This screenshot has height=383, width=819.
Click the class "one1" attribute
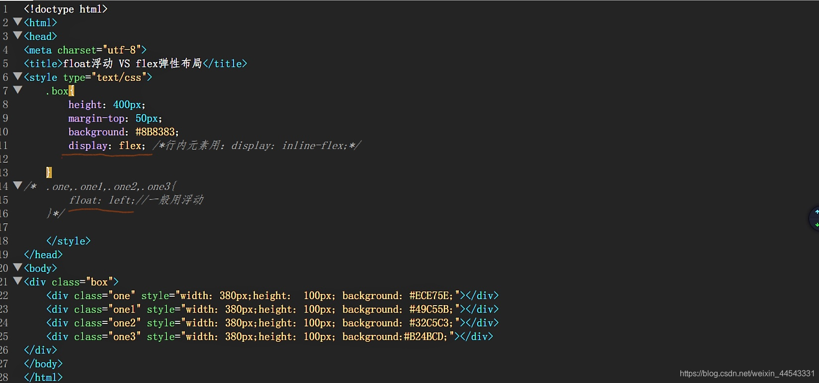click(107, 310)
